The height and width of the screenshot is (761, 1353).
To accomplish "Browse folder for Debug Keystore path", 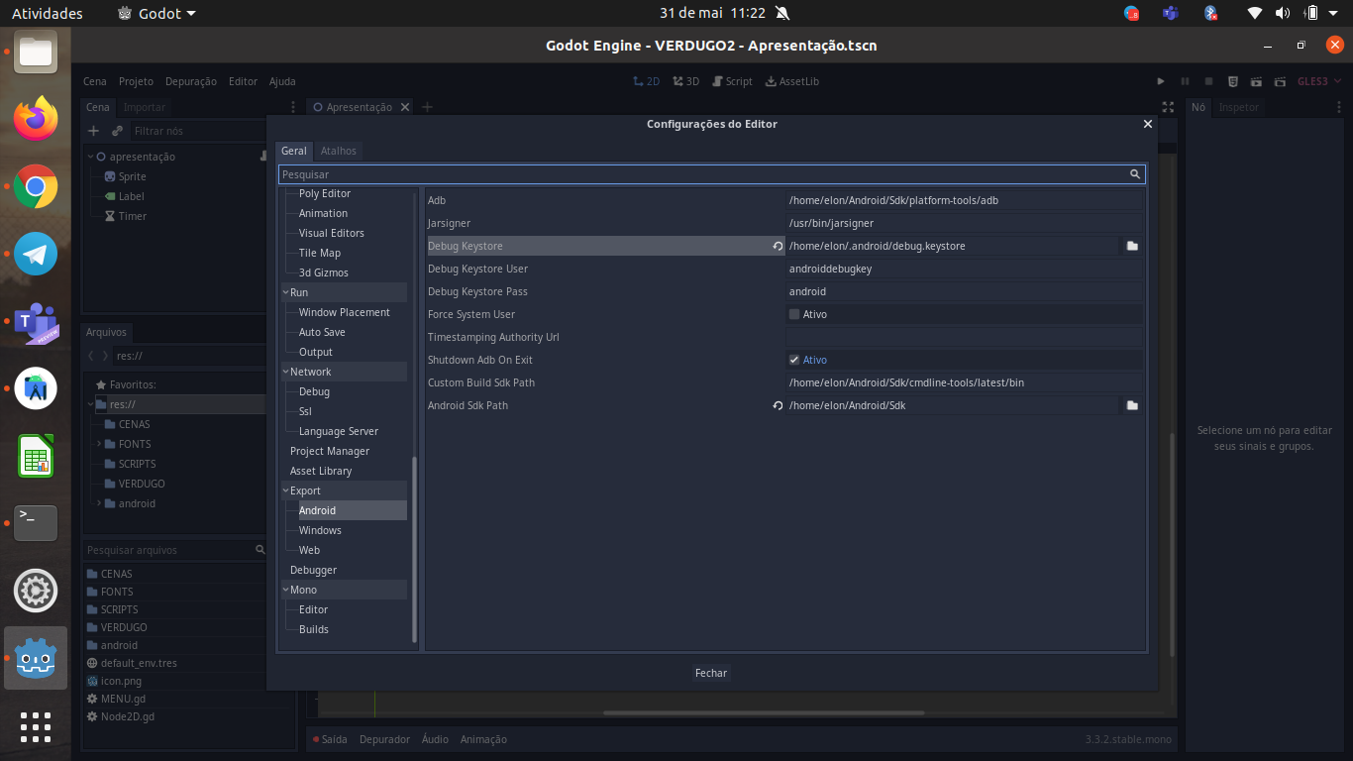I will coord(1132,246).
